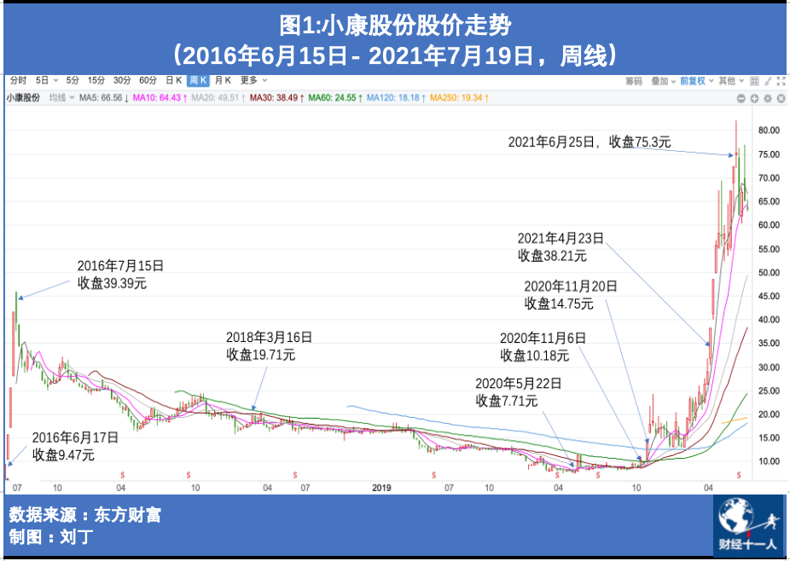Click the fullscreen expand icon

coord(781,81)
